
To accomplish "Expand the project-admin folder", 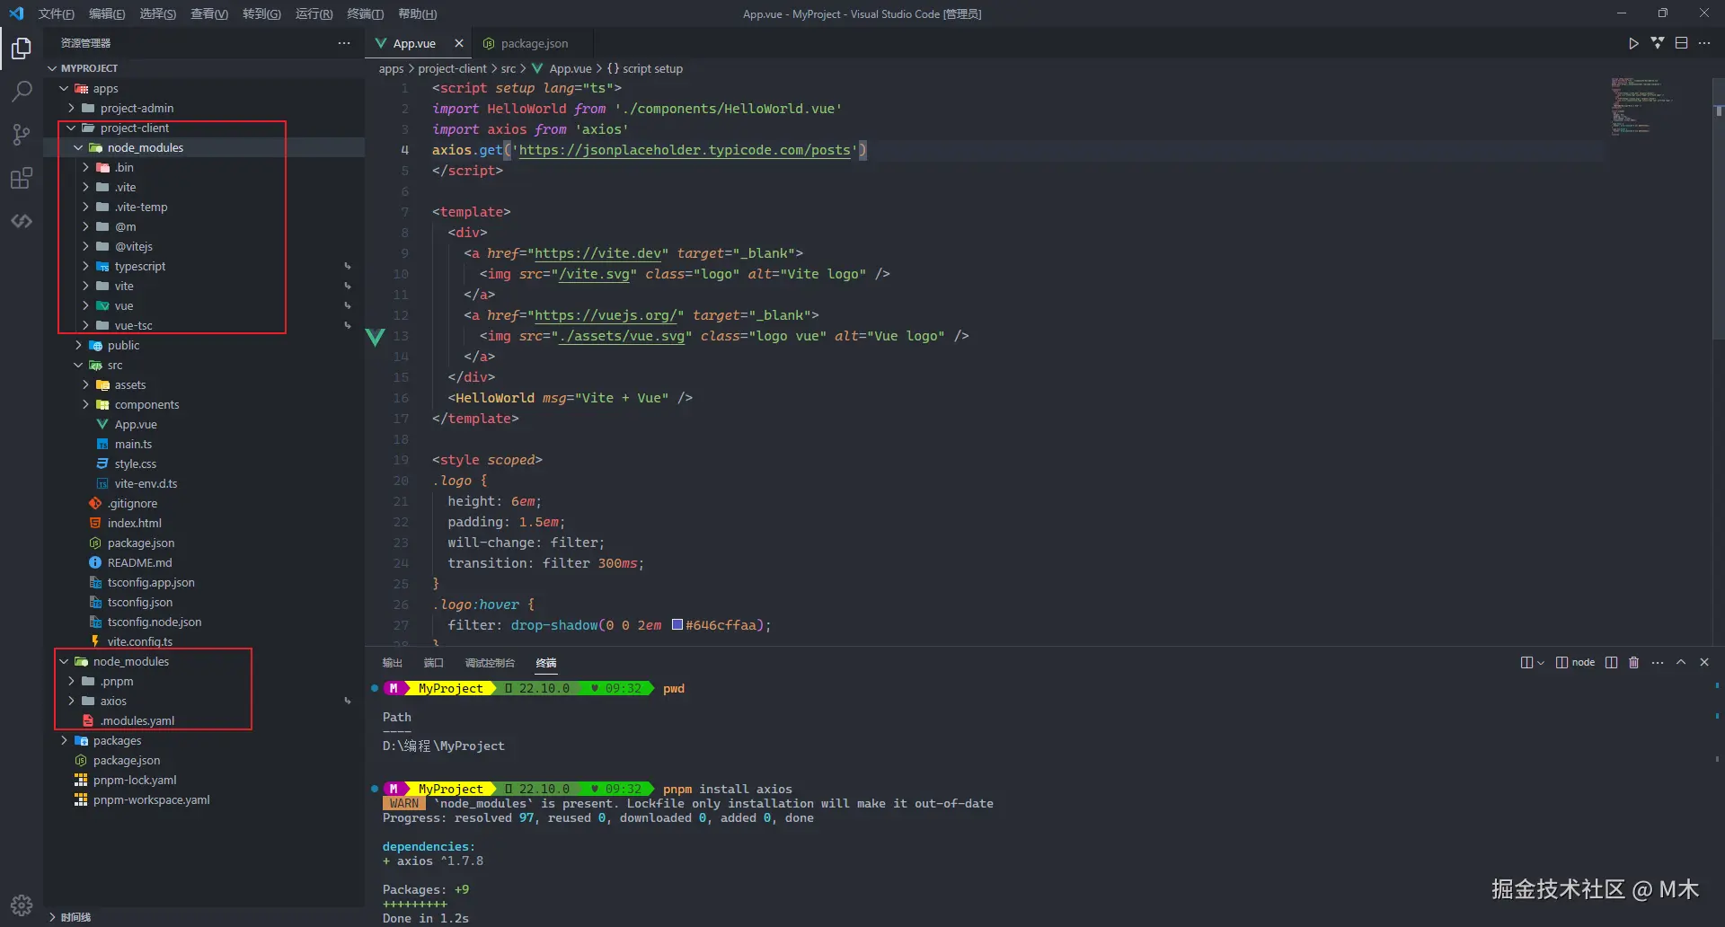I will [71, 108].
